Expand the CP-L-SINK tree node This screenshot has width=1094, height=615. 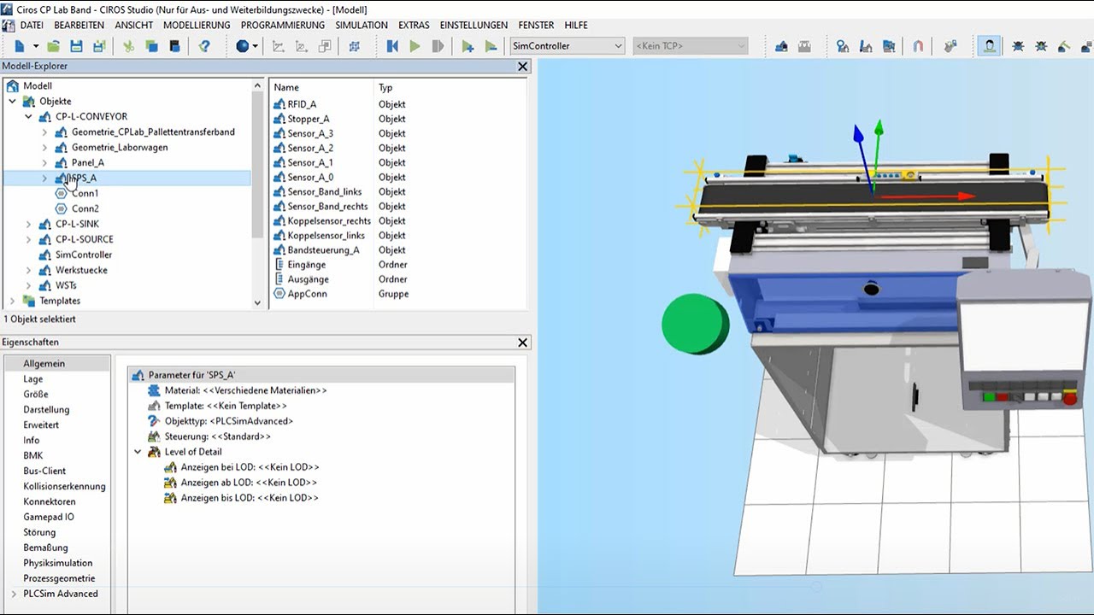(28, 224)
